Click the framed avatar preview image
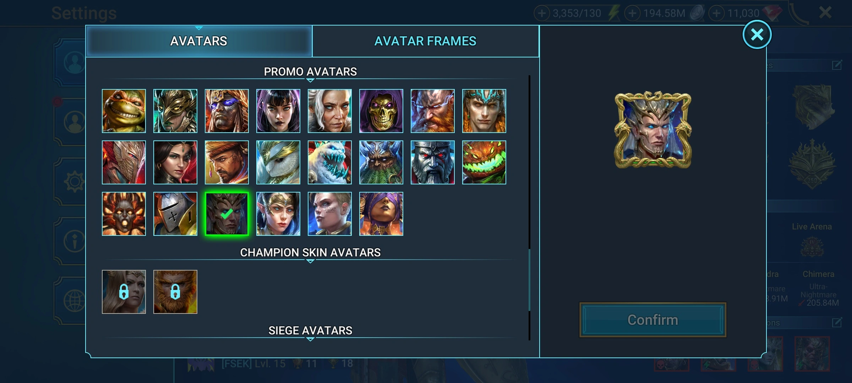 (653, 130)
